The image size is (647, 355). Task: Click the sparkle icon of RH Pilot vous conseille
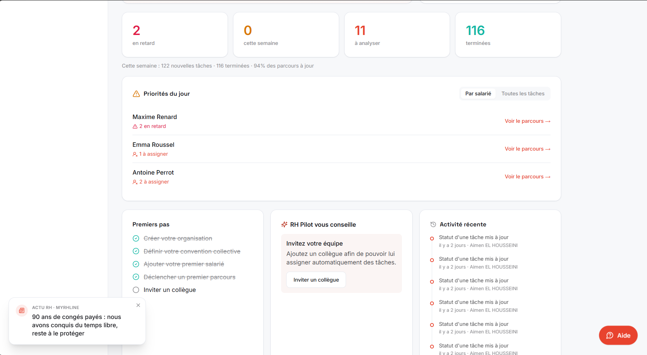pos(284,225)
